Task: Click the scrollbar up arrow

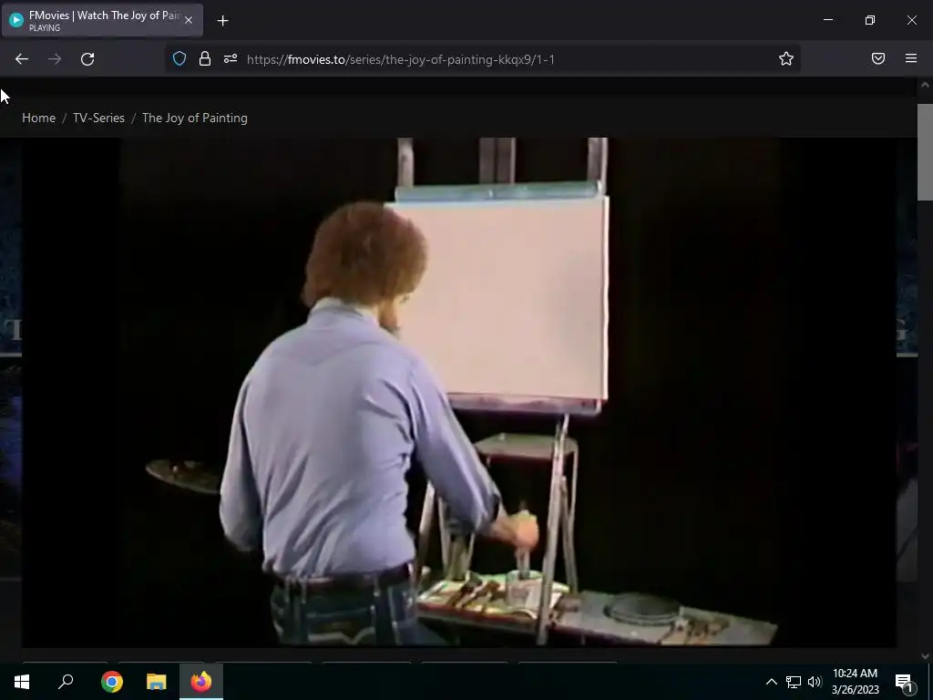Action: coord(925,85)
